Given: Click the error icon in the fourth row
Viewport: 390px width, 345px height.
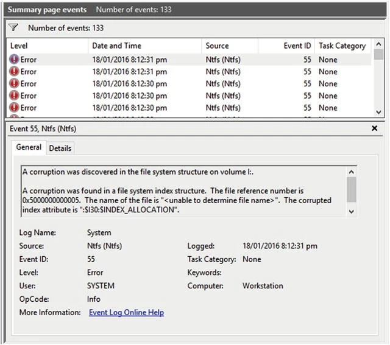Looking at the screenshot, I should pyautogui.click(x=14, y=96).
